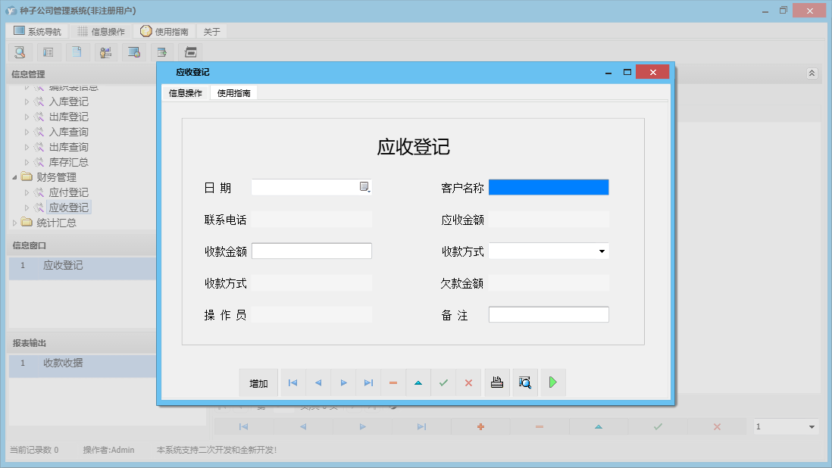Click the new document icon in the toolbar
832x468 pixels.
coord(77,51)
